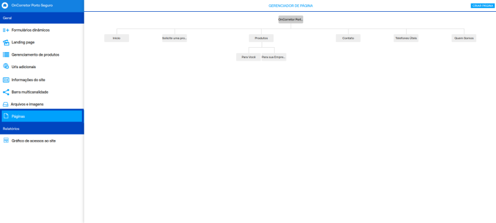Open the Páginas menu item
The image size is (496, 223).
(x=42, y=116)
